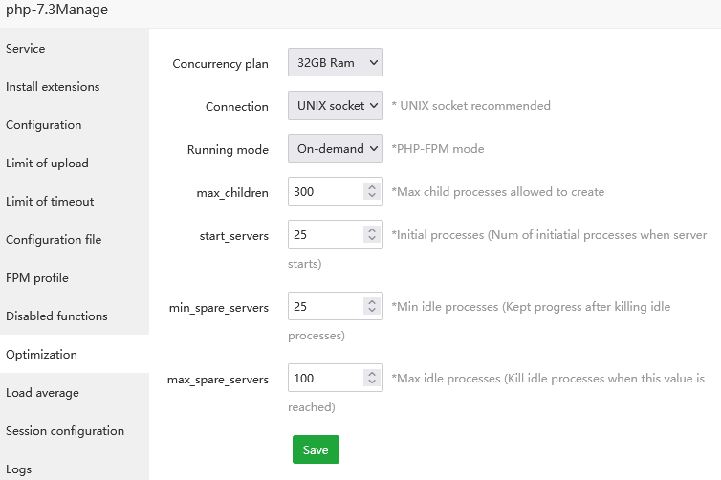
Task: Click the max_children input field
Action: pyautogui.click(x=325, y=192)
